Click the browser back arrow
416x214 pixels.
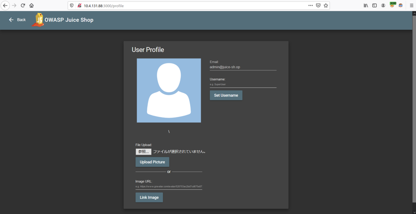click(5, 6)
